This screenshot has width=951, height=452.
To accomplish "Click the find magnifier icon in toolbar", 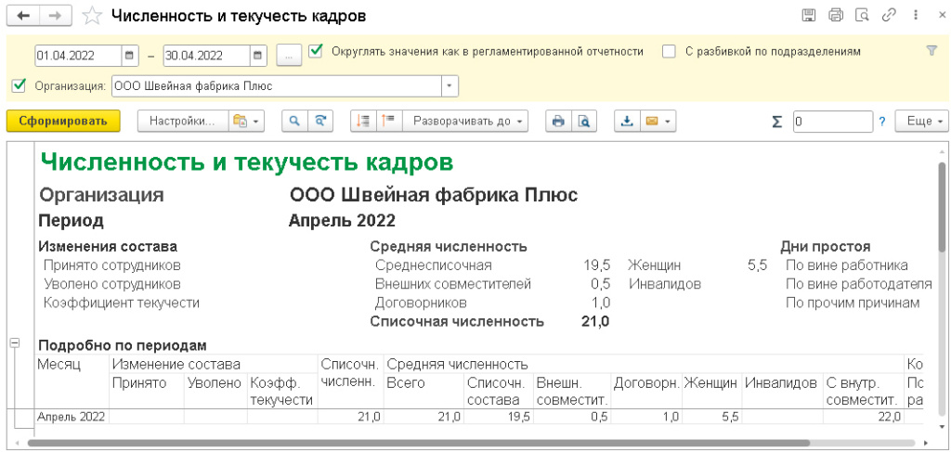I will point(293,122).
